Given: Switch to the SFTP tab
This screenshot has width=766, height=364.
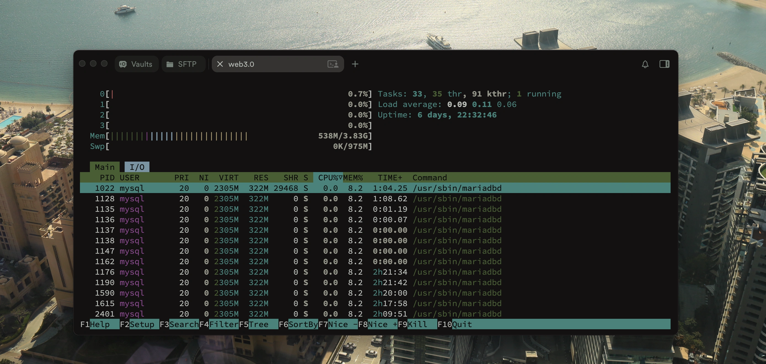Looking at the screenshot, I should (187, 64).
